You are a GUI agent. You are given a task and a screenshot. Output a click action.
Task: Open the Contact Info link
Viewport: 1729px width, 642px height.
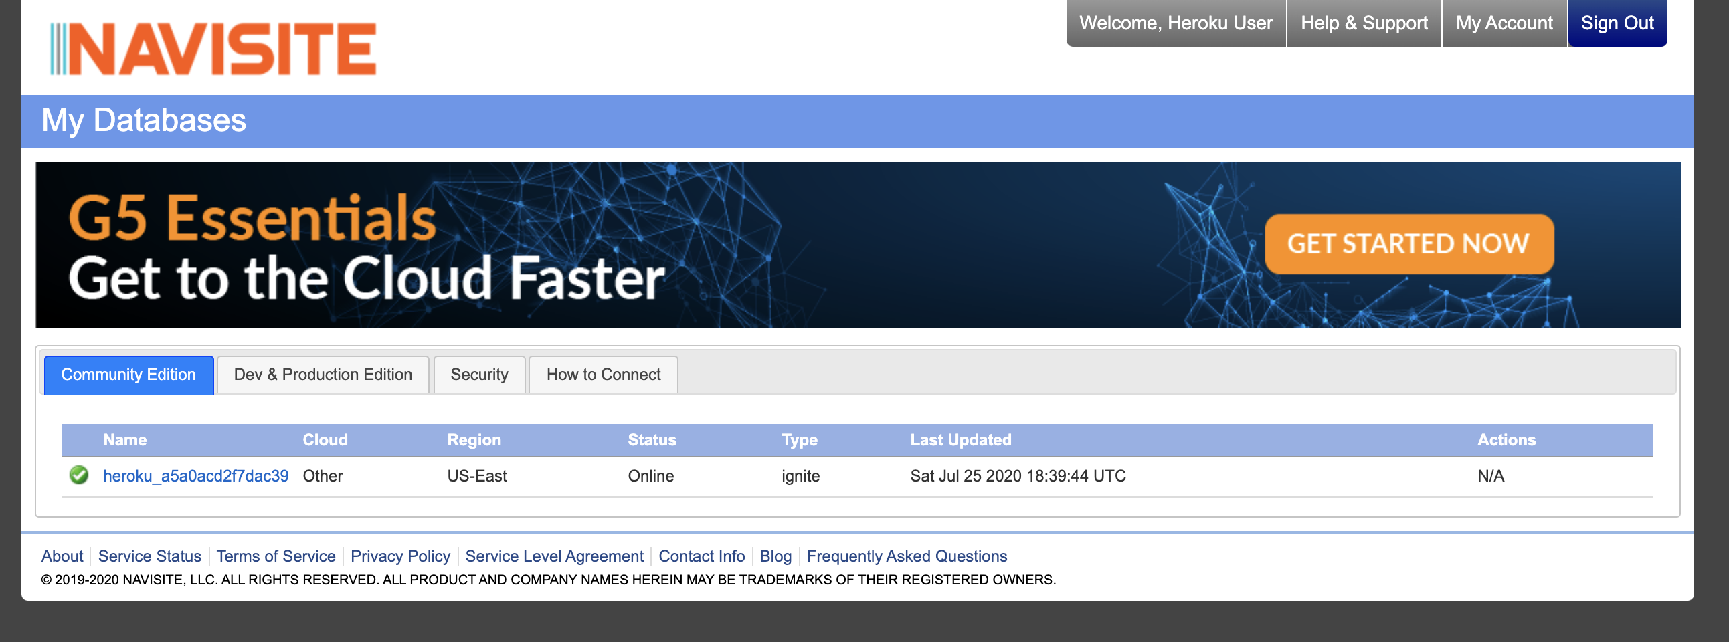[701, 556]
